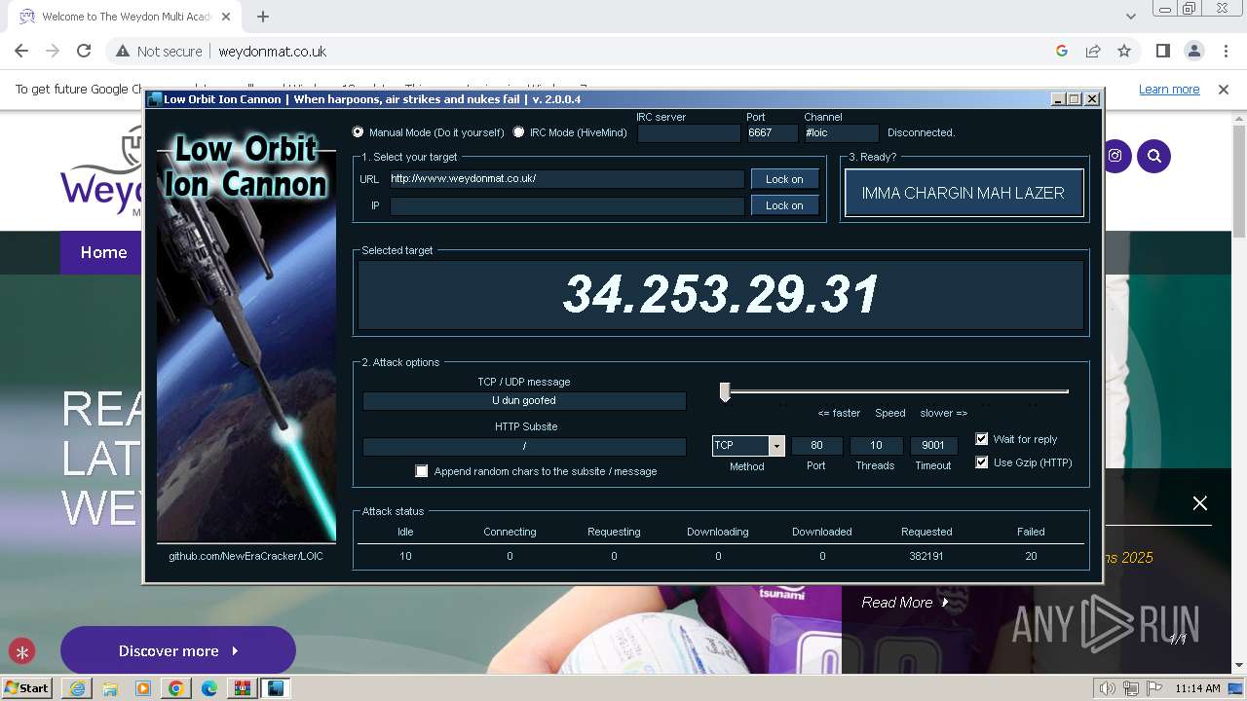Toggle Use Gzip (HTTP) checkbox
The height and width of the screenshot is (701, 1247).
click(982, 462)
